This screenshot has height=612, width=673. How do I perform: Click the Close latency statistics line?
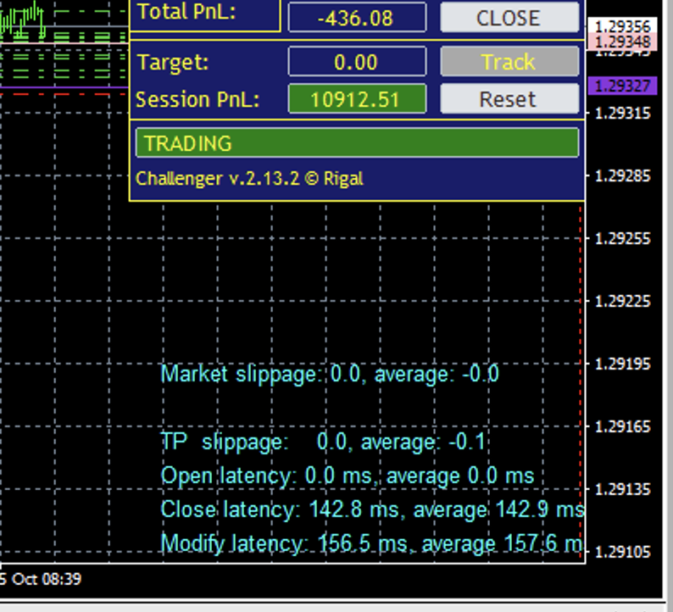pyautogui.click(x=372, y=509)
